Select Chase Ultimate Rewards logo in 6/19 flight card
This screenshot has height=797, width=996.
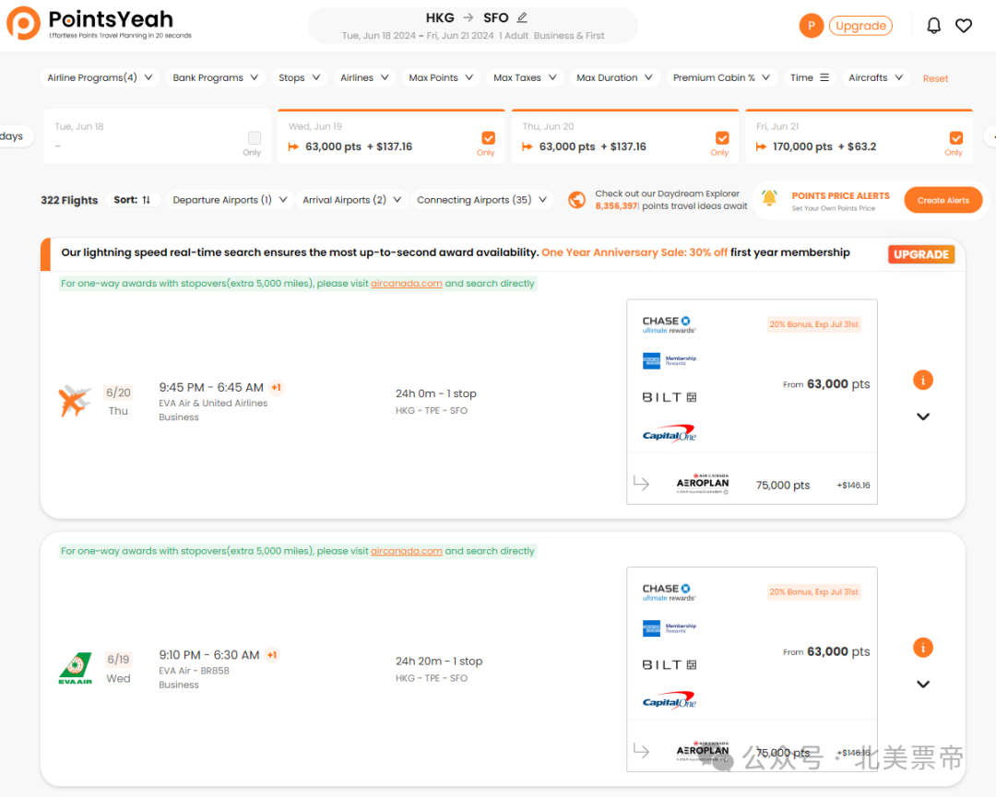tap(669, 592)
